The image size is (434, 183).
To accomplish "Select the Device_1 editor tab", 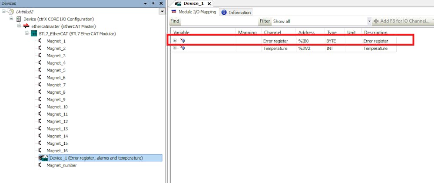I will click(x=193, y=3).
